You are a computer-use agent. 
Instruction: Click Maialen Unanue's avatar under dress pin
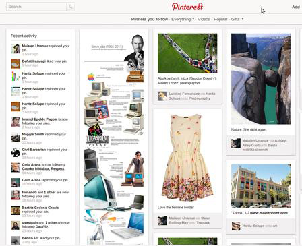[x=162, y=220]
